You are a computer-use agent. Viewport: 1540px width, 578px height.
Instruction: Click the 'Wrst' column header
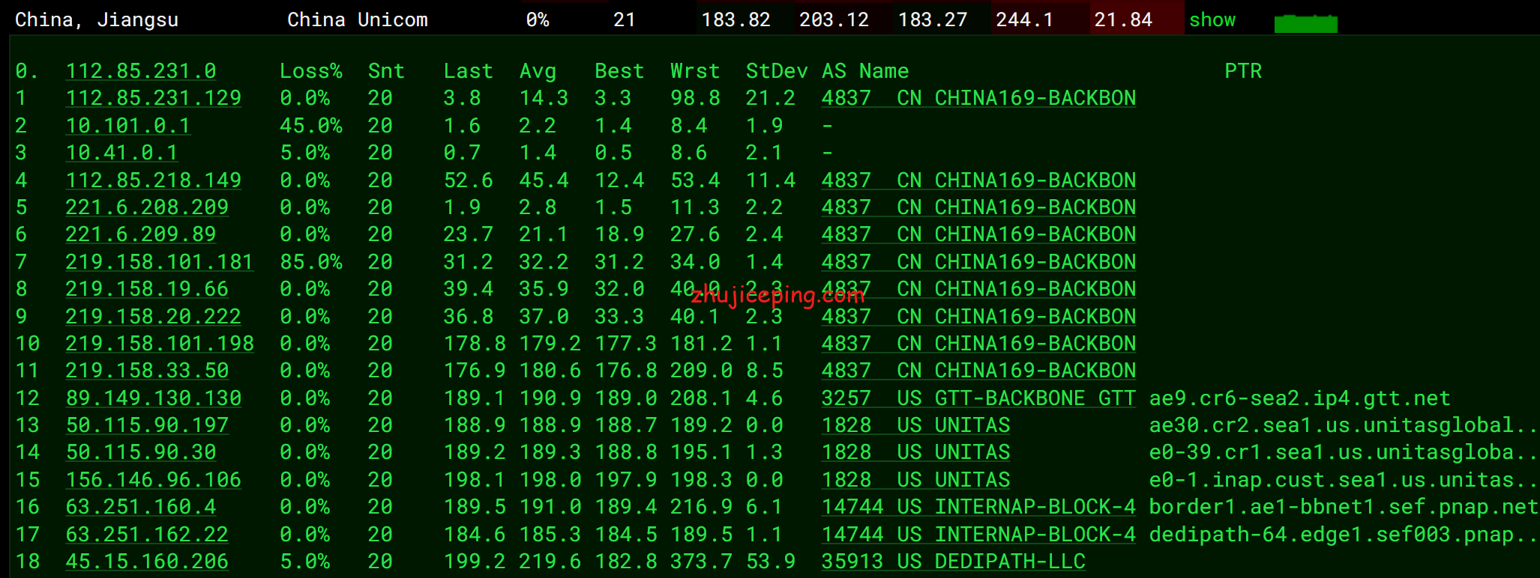(x=695, y=71)
